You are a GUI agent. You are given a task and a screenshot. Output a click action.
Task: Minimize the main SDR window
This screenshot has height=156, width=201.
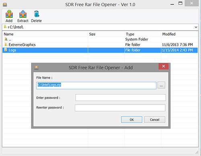172,4
